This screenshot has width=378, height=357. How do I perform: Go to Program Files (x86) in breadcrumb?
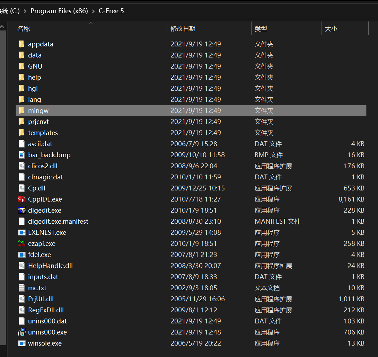(59, 11)
